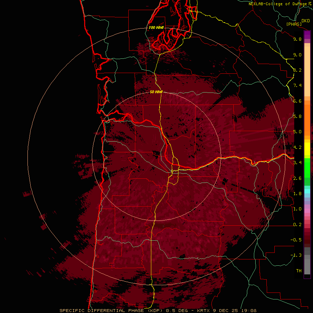Click the -1.3 value on the color scale
The image size is (313, 313).
(x=296, y=255)
